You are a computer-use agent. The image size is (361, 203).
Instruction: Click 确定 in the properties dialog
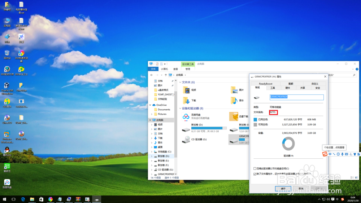[283, 189]
